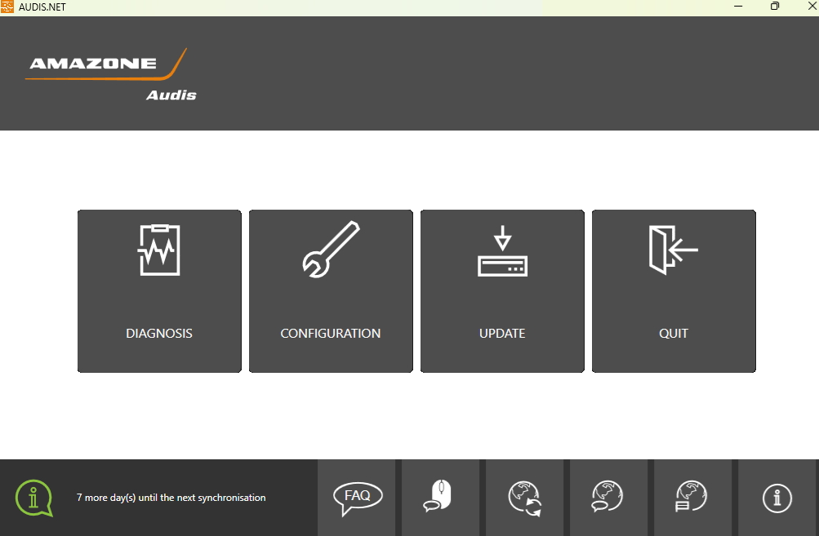The width and height of the screenshot is (819, 536).
Task: Click the download arrow icon on Update tile
Action: pyautogui.click(x=502, y=251)
